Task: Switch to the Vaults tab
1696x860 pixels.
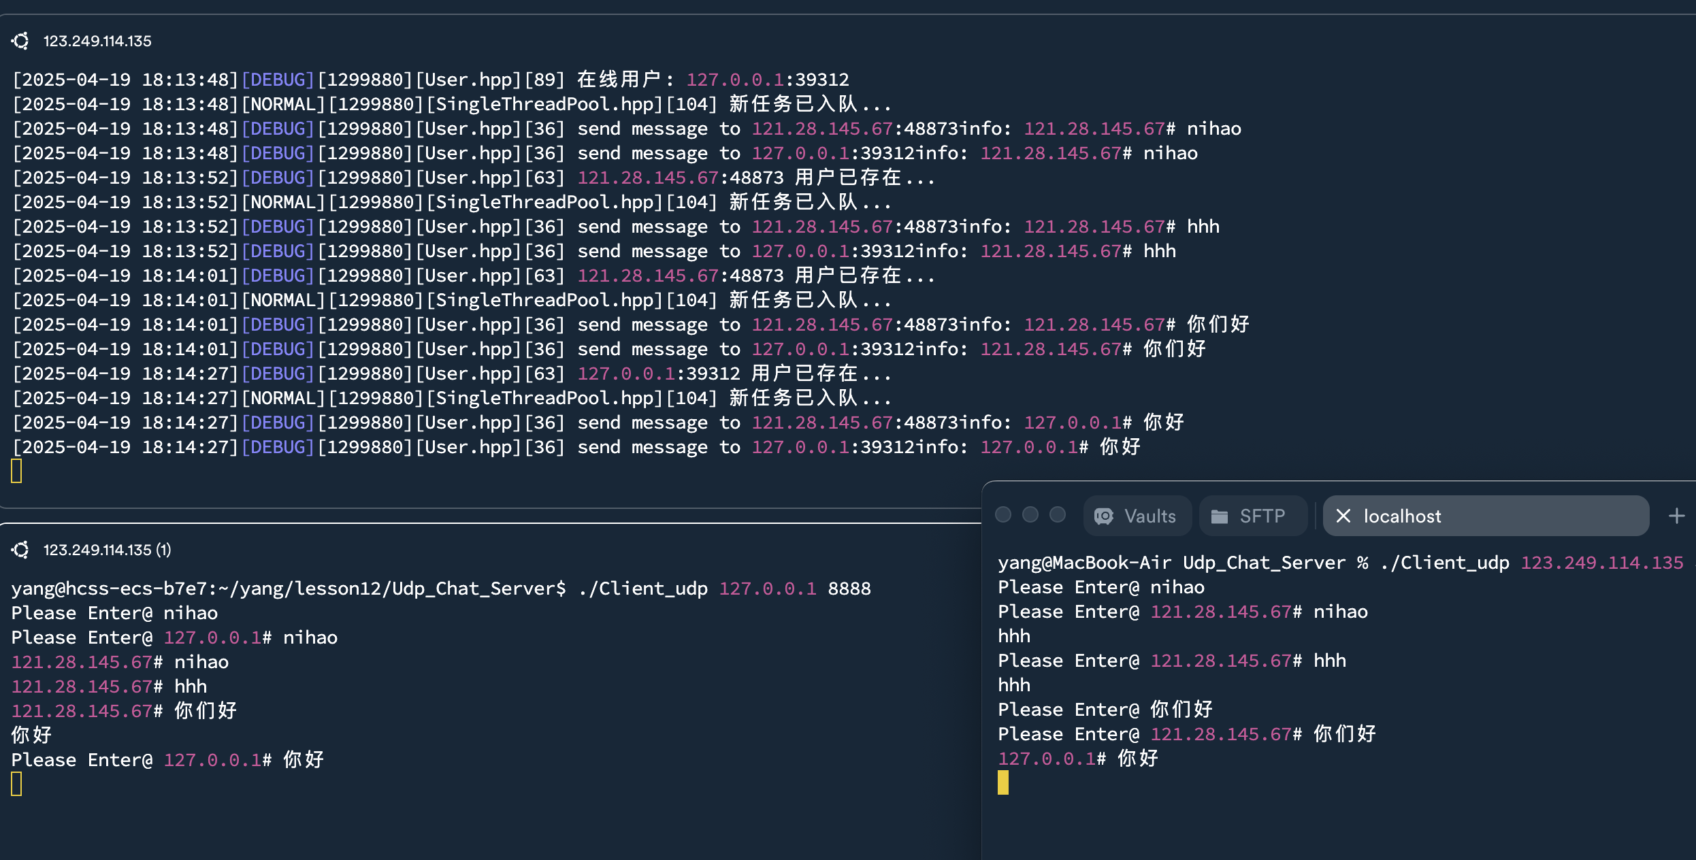Action: 1149,516
